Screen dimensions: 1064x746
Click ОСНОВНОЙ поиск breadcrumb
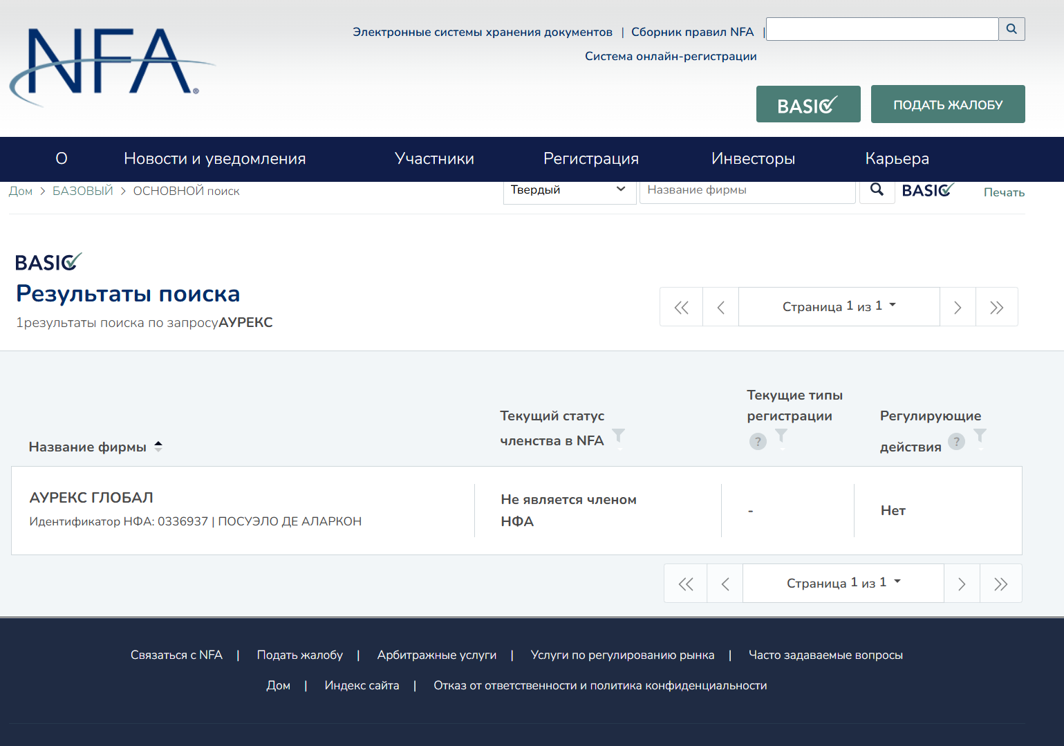click(186, 191)
